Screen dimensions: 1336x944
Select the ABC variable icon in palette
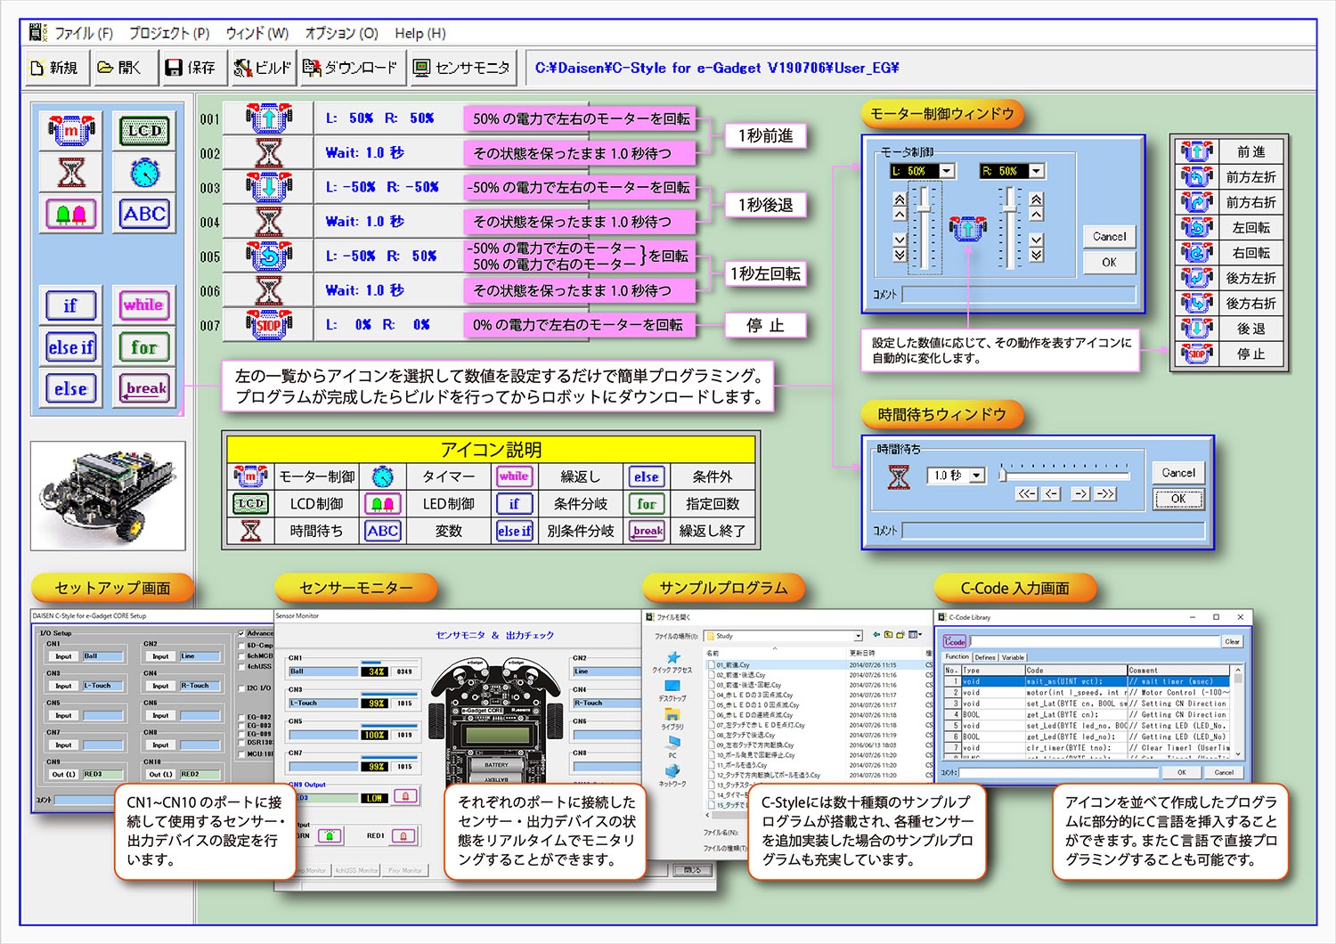point(144,214)
